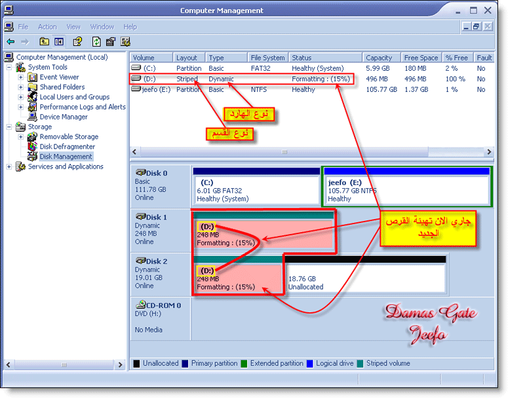
Task: Collapse the Storage node
Action: click(9, 127)
